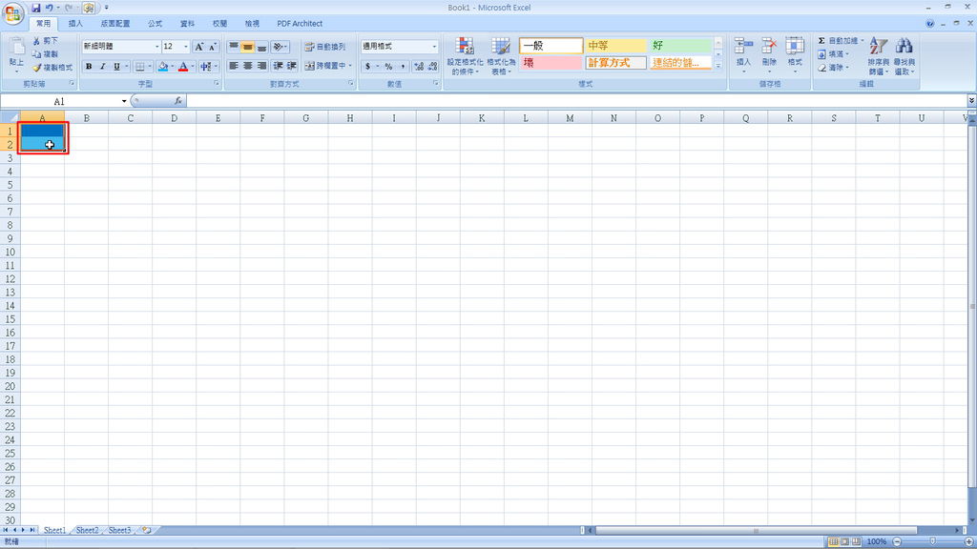Screen dimensions: 977x549
Task: Decrease decimal places
Action: coord(433,67)
